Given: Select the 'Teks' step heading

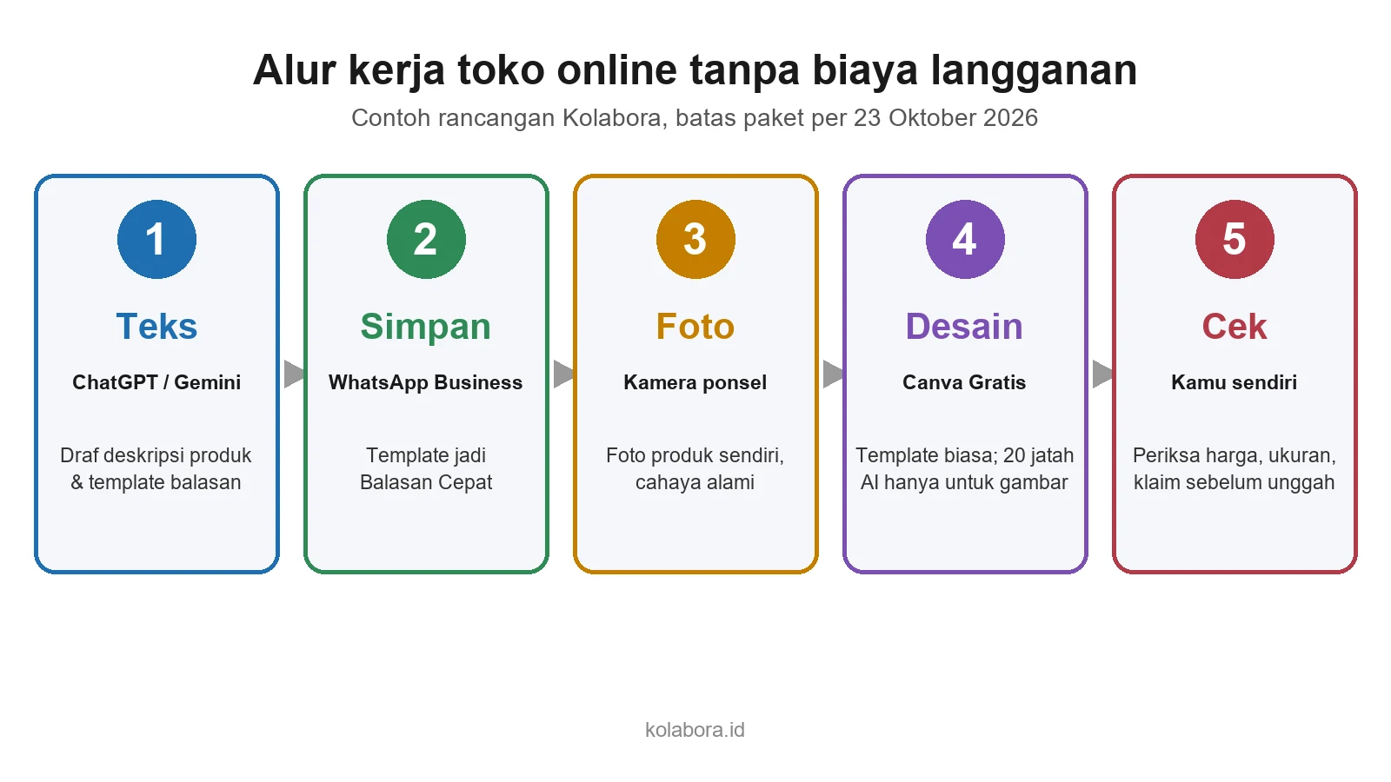Looking at the screenshot, I should (x=156, y=327).
